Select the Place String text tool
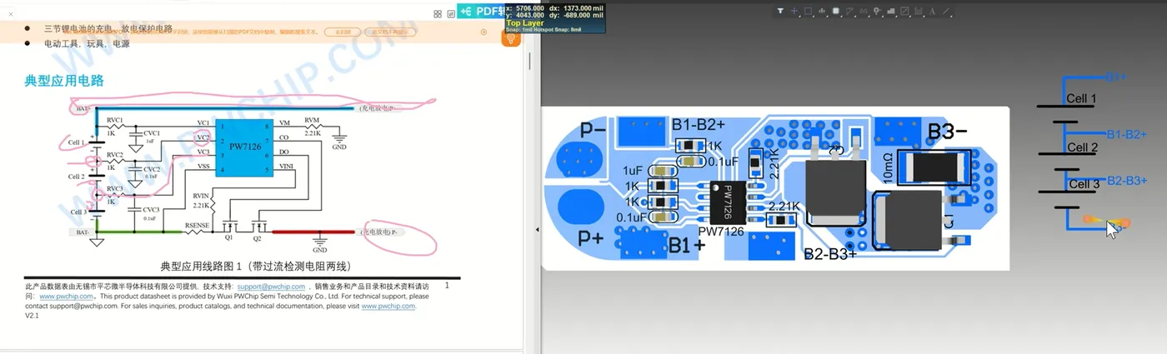 (x=932, y=11)
